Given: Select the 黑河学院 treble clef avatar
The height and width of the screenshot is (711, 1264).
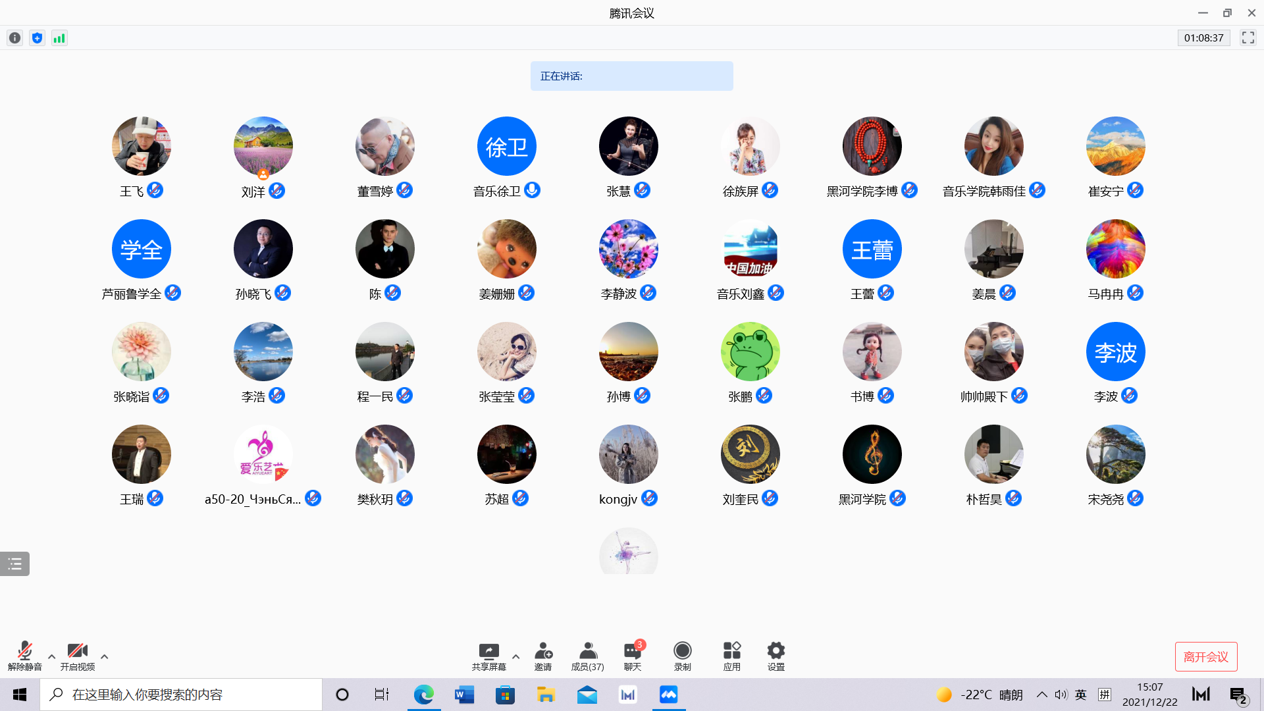Looking at the screenshot, I should [x=872, y=454].
